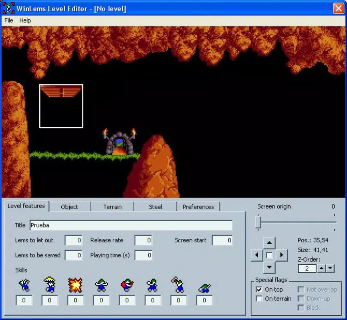The width and height of the screenshot is (347, 320).
Task: Click the Size: 41,41 readout
Action: [313, 250]
